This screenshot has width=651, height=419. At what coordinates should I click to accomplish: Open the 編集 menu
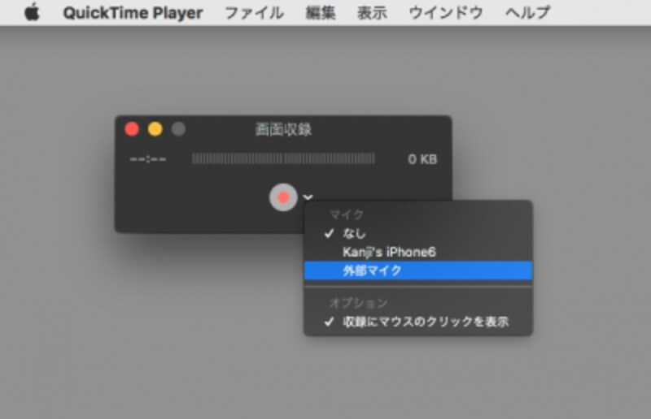tap(320, 13)
